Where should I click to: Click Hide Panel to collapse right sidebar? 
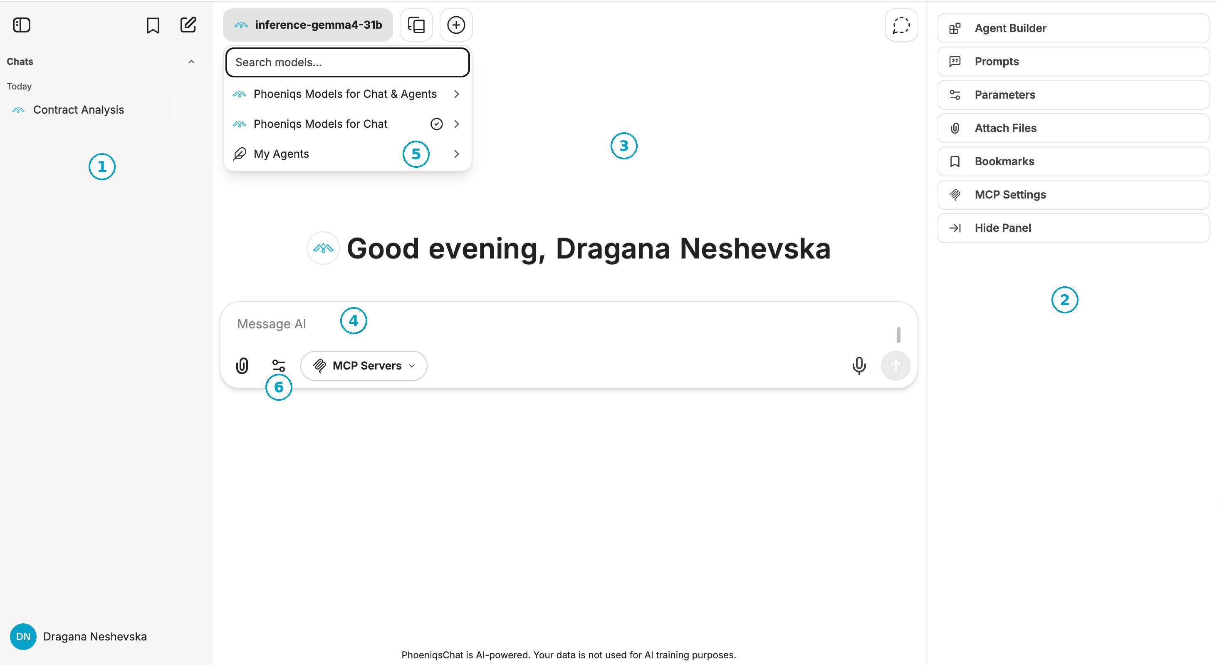[x=1073, y=228]
